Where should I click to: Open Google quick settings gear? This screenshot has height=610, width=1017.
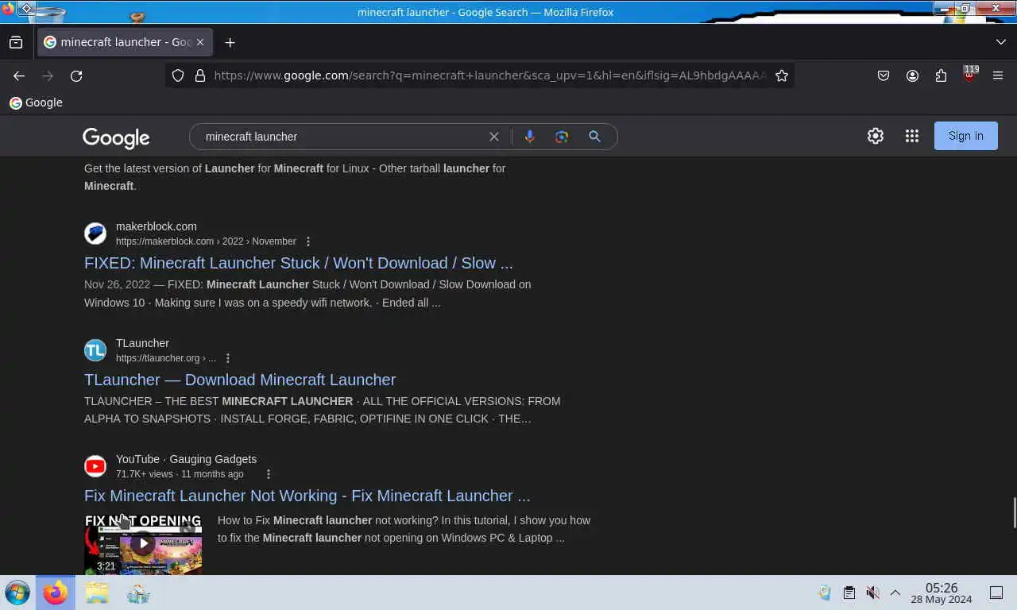point(876,136)
